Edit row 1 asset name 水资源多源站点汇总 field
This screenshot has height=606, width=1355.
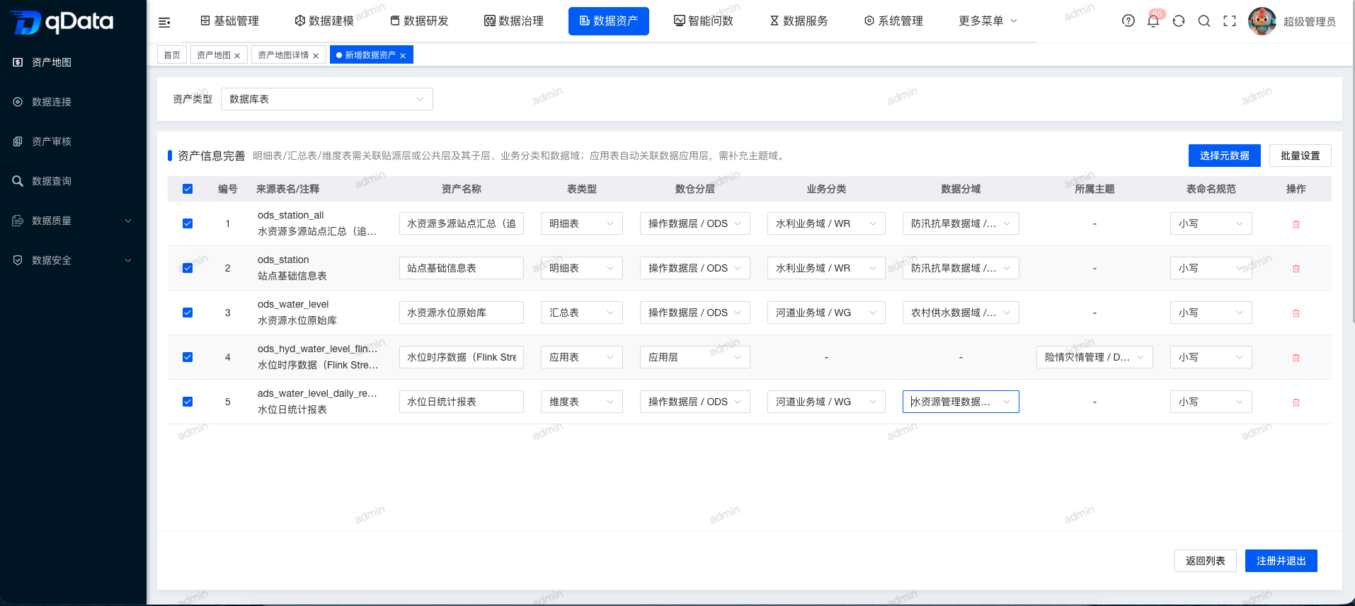tap(462, 223)
